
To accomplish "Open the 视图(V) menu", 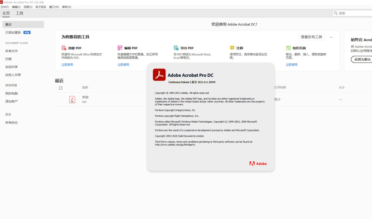I will tap(28, 7).
